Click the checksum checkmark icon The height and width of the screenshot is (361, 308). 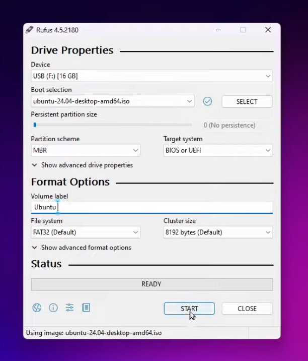click(207, 101)
